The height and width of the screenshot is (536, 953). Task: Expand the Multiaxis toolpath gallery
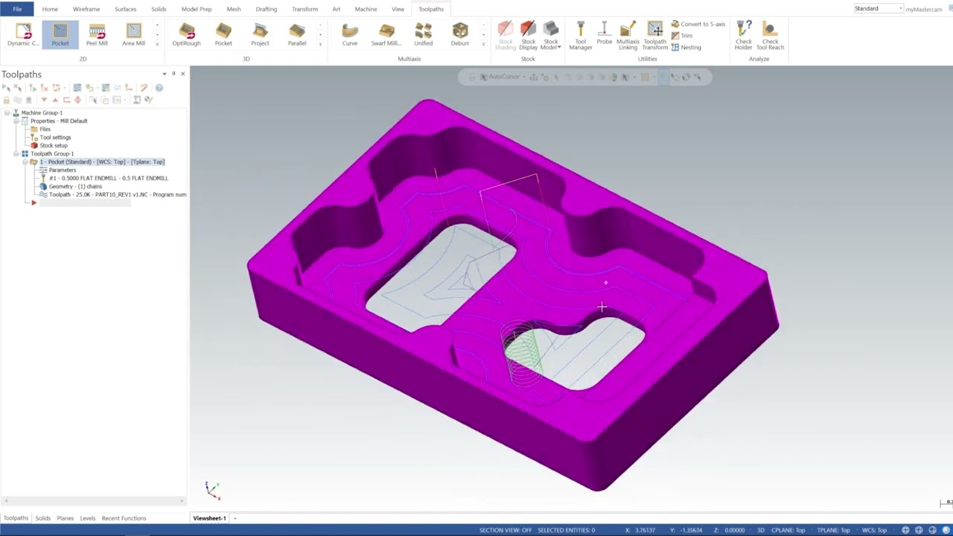(483, 45)
